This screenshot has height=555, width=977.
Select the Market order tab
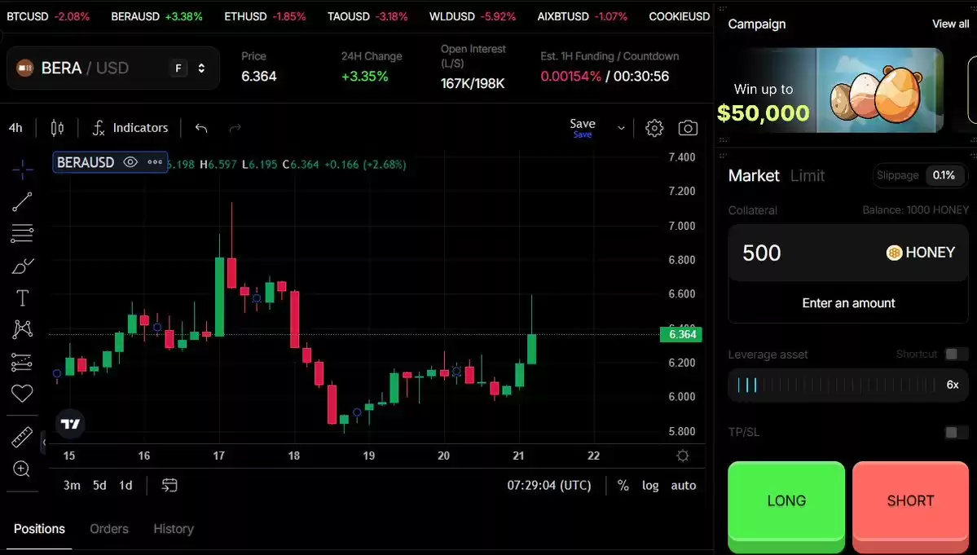754,176
